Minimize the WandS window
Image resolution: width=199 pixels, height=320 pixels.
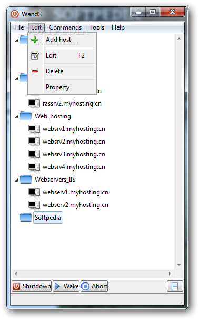click(138, 12)
